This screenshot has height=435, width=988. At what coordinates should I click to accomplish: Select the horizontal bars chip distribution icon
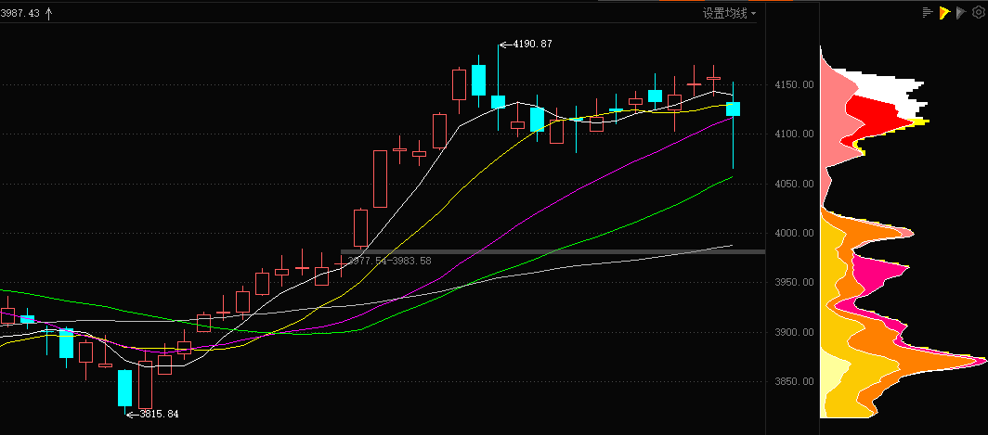[928, 12]
